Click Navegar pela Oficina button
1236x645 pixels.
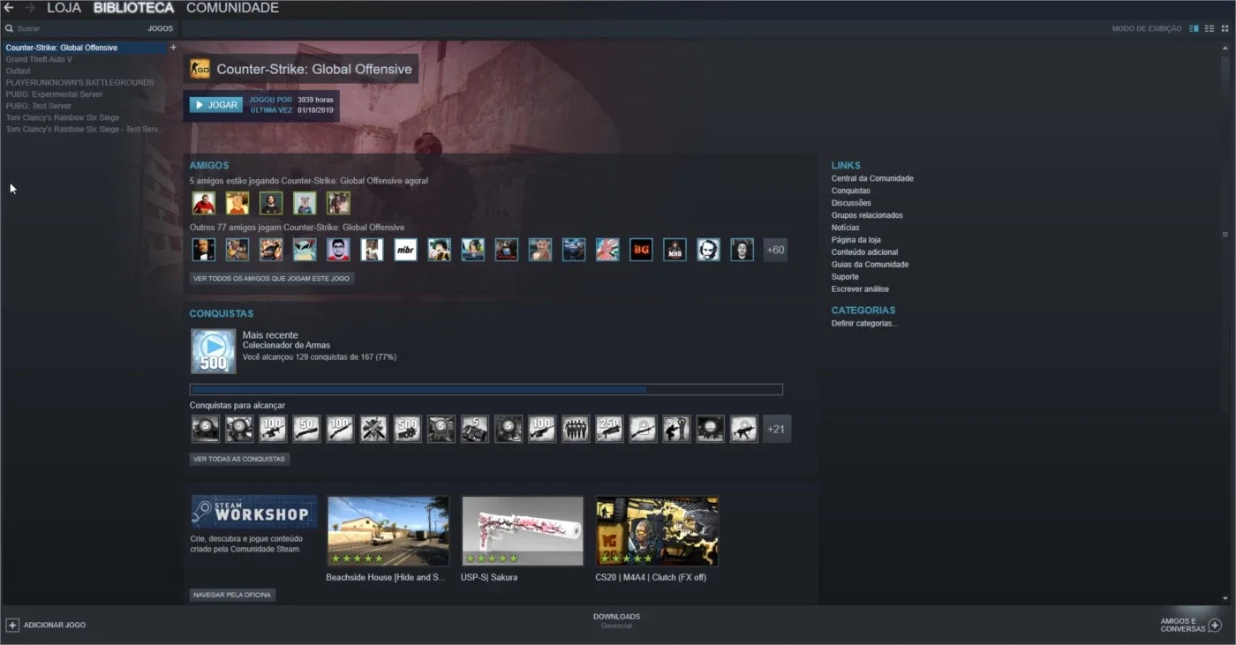232,595
